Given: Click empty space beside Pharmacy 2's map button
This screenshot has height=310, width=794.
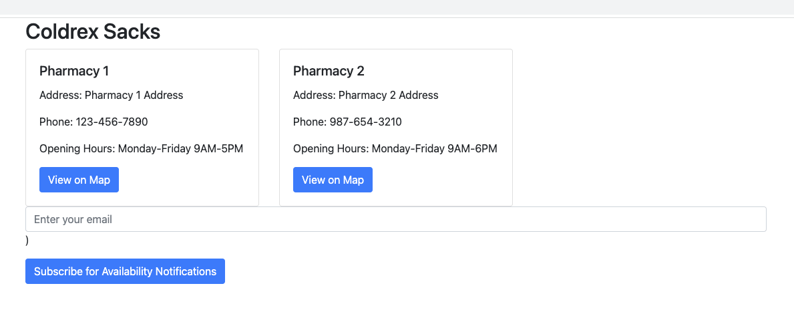Looking at the screenshot, I should coord(441,180).
